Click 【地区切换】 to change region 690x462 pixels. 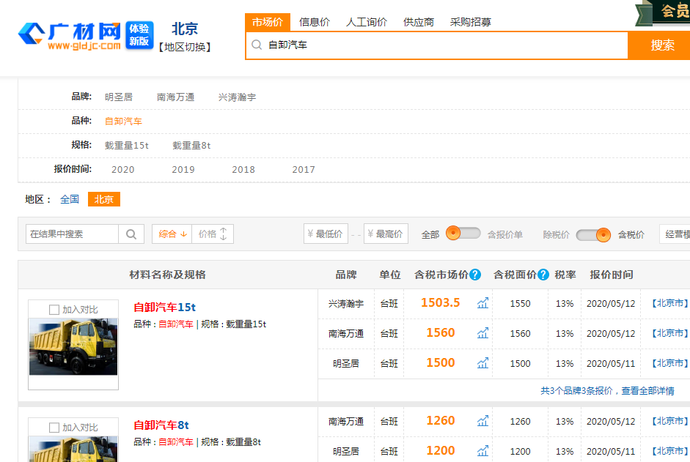tap(185, 47)
